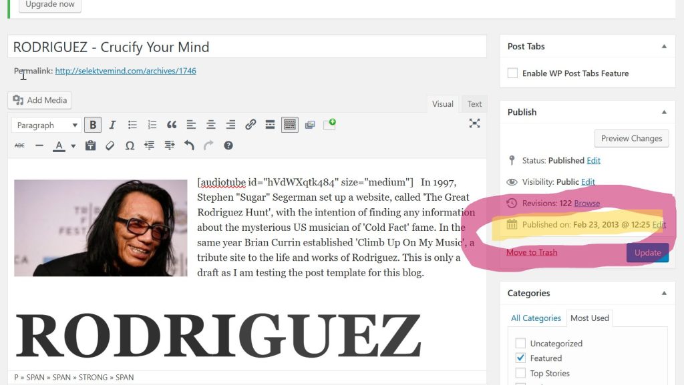
Task: Edit the post Visibility
Action: [x=588, y=181]
